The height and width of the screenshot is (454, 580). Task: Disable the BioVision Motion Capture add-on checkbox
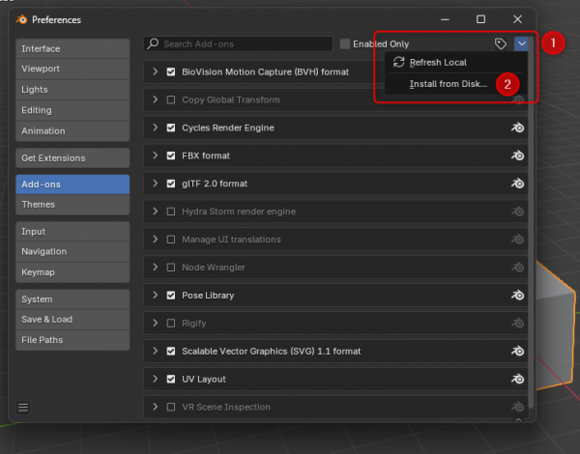[171, 71]
